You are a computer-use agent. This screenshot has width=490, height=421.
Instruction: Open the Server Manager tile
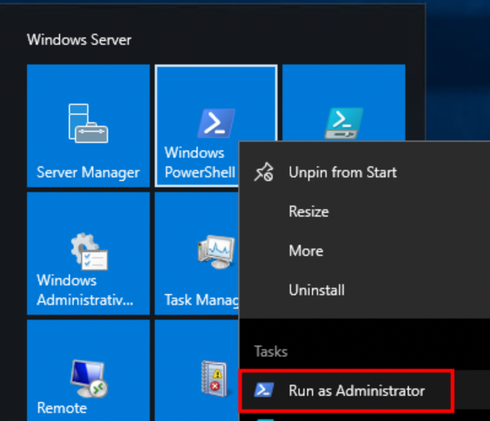pyautogui.click(x=88, y=126)
